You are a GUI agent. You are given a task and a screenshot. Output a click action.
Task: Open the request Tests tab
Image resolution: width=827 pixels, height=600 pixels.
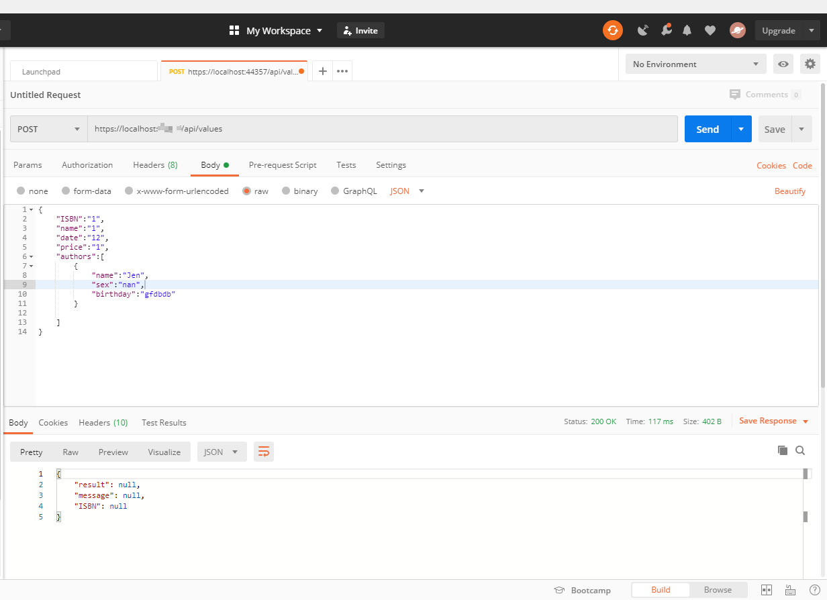pos(346,164)
